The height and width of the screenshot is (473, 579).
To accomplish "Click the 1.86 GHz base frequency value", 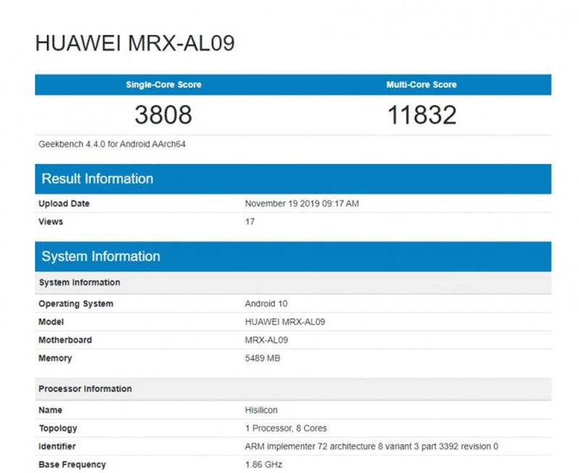I will point(263,464).
